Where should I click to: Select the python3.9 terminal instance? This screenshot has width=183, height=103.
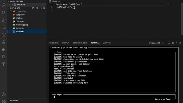point(154,43)
